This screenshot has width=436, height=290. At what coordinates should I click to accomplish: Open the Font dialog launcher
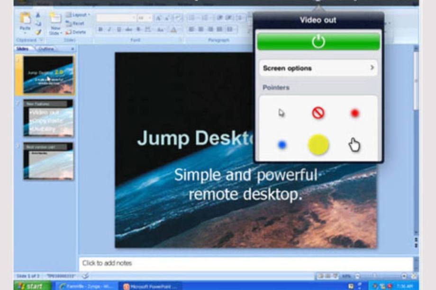[180, 40]
